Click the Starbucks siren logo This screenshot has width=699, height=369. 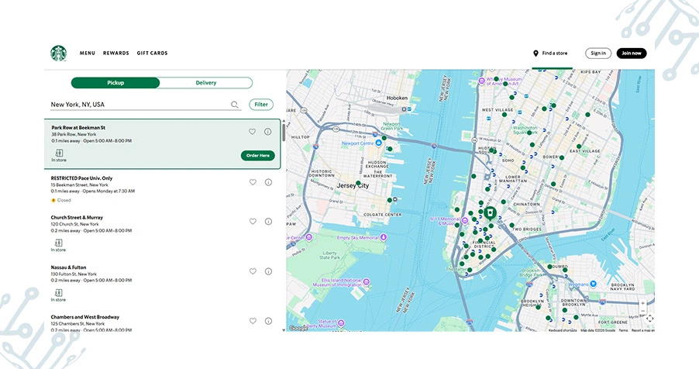pos(59,53)
